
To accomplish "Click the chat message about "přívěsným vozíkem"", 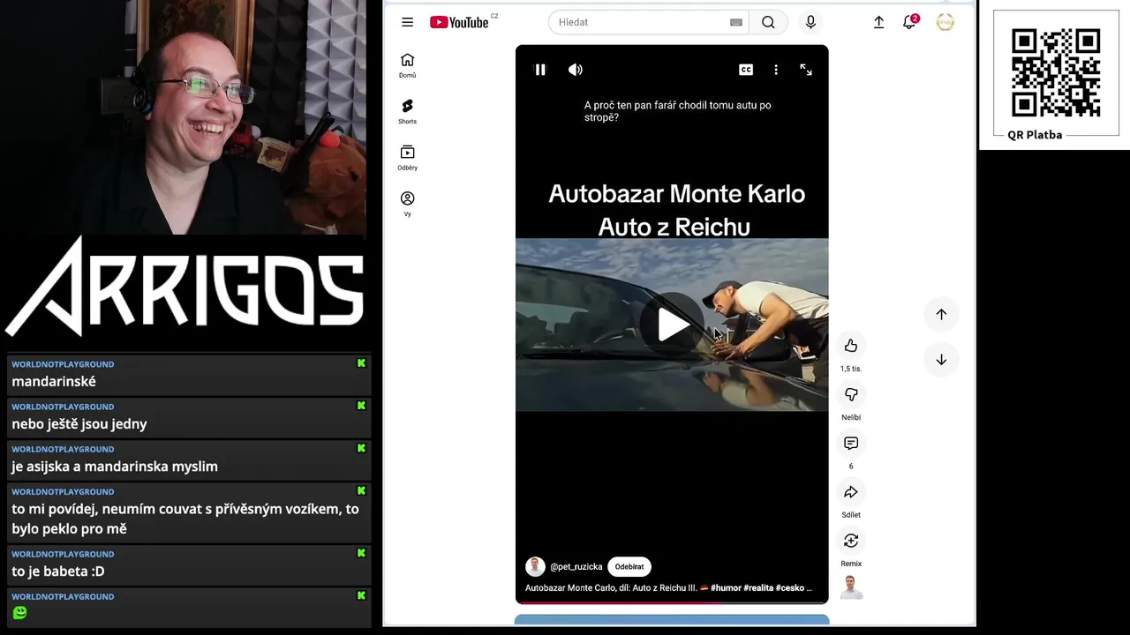I will tap(185, 519).
